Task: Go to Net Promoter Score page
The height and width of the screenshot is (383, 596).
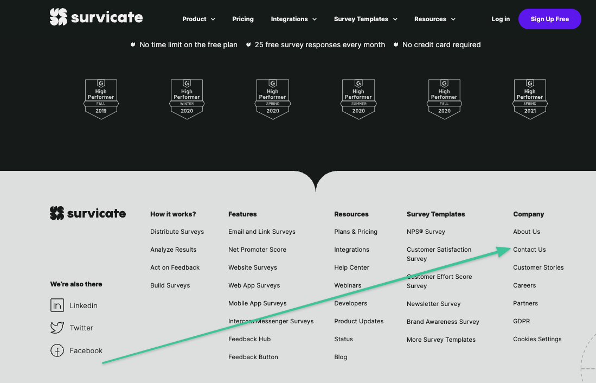Action: [x=258, y=250]
